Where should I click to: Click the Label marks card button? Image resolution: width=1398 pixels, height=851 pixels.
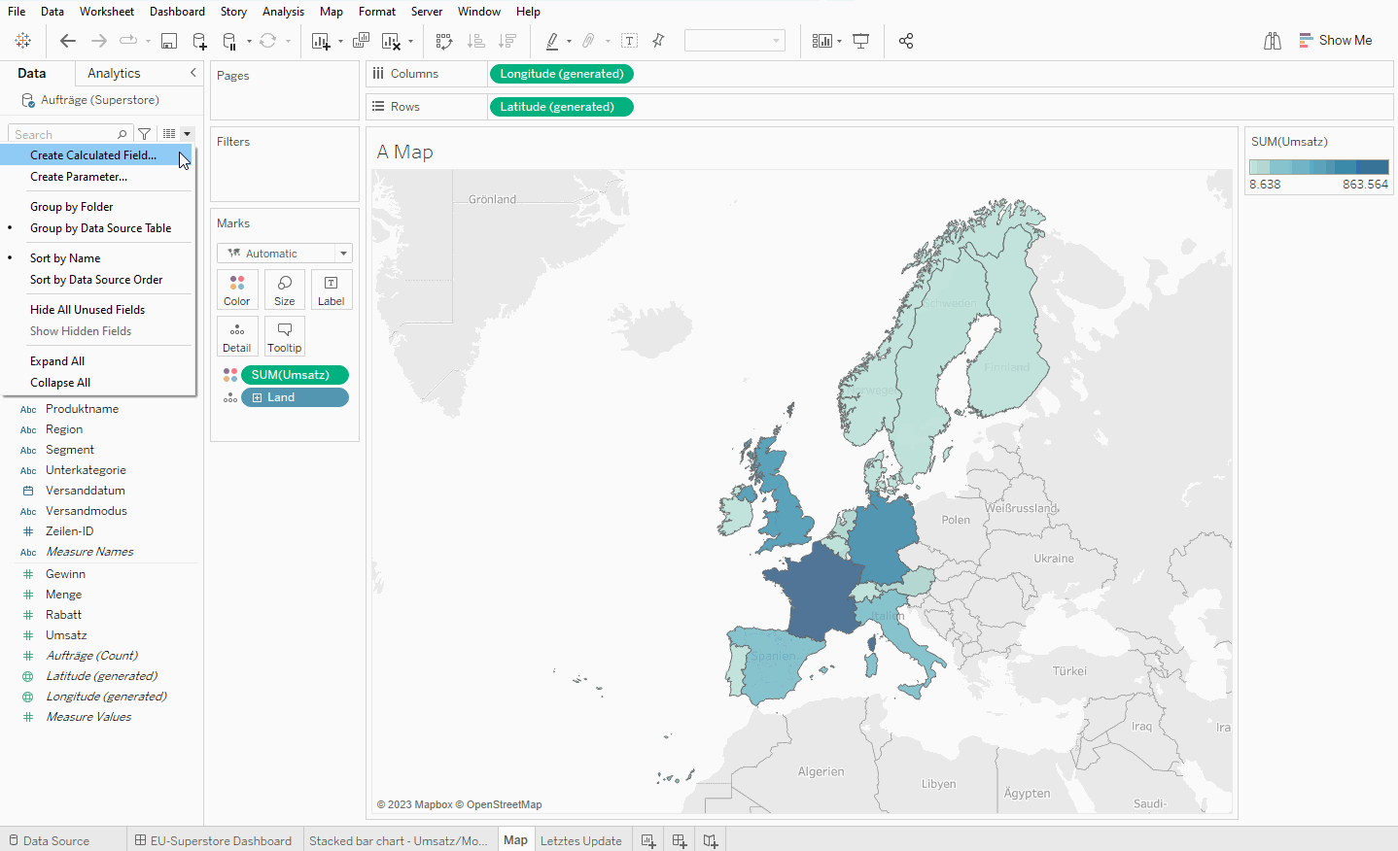pos(332,289)
